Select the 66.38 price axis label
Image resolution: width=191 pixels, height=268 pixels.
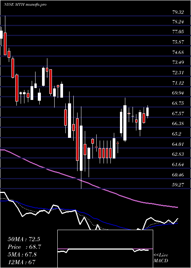point(178,124)
